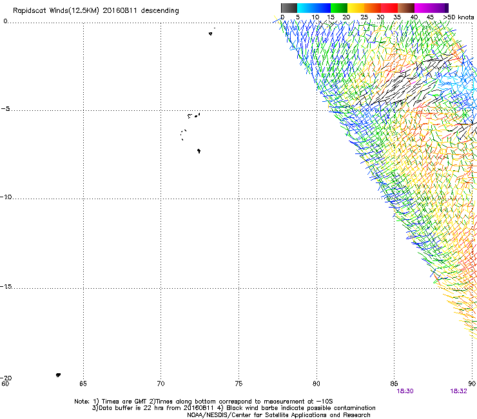Click the latitude axis label '-5'

point(5,109)
